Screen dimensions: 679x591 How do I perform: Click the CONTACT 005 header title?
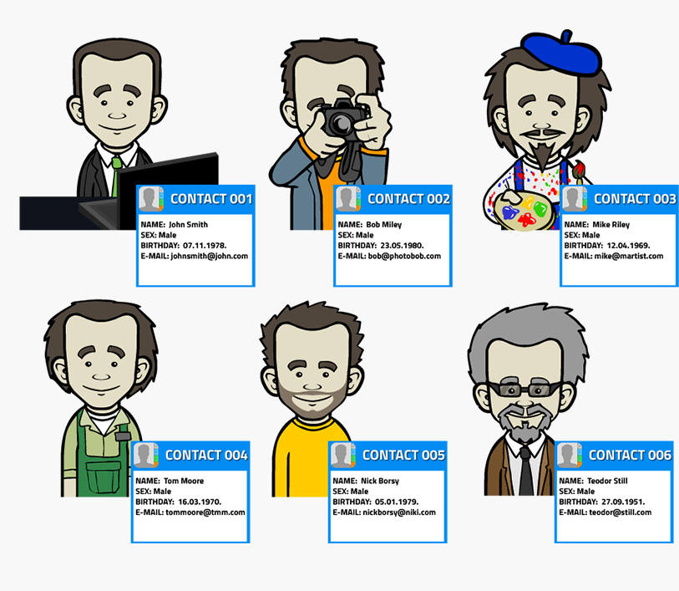(403, 455)
